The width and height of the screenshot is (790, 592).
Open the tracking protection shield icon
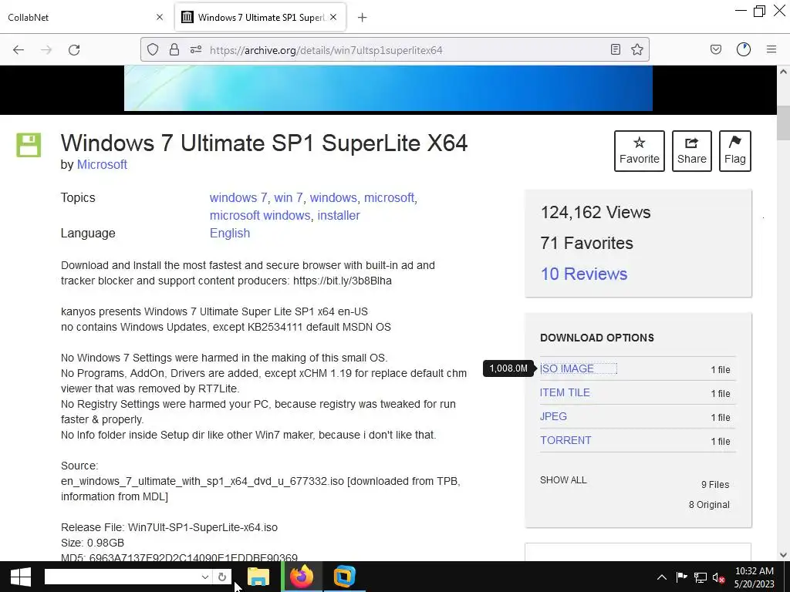point(153,49)
